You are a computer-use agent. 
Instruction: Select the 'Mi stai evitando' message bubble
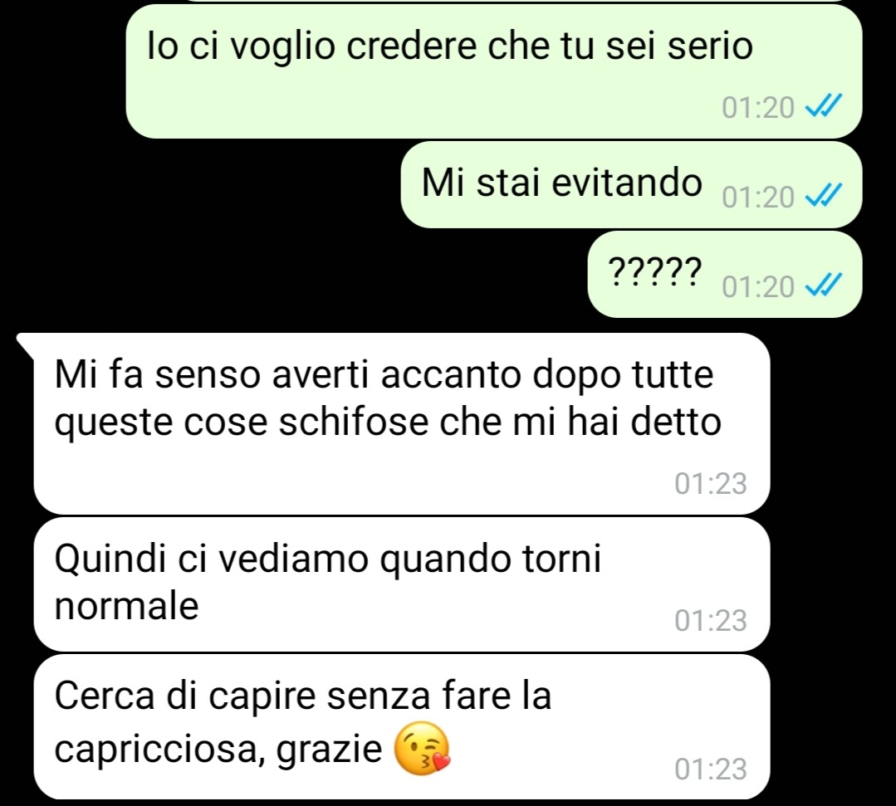pos(631,184)
